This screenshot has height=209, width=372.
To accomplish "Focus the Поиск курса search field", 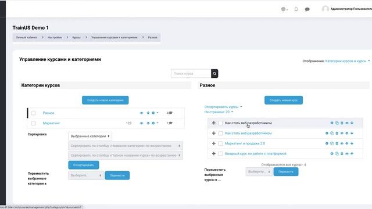I will (191, 74).
